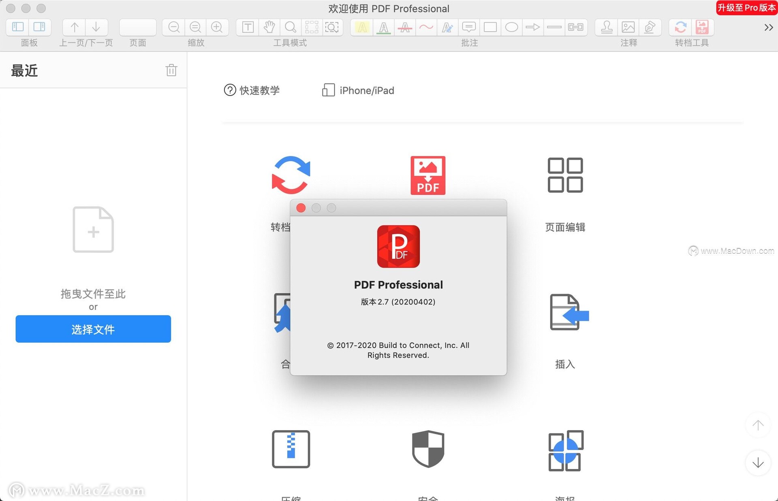Expand the toolbar overflow chevrons
778x501 pixels.
(768, 28)
